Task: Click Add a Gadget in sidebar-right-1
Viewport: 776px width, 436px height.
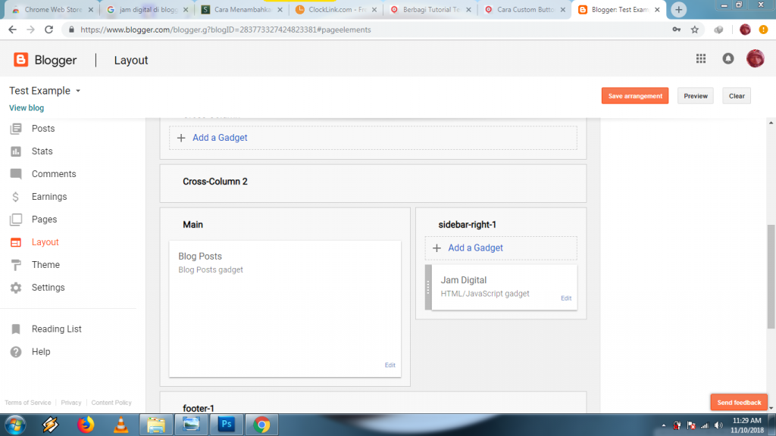Action: pos(475,248)
